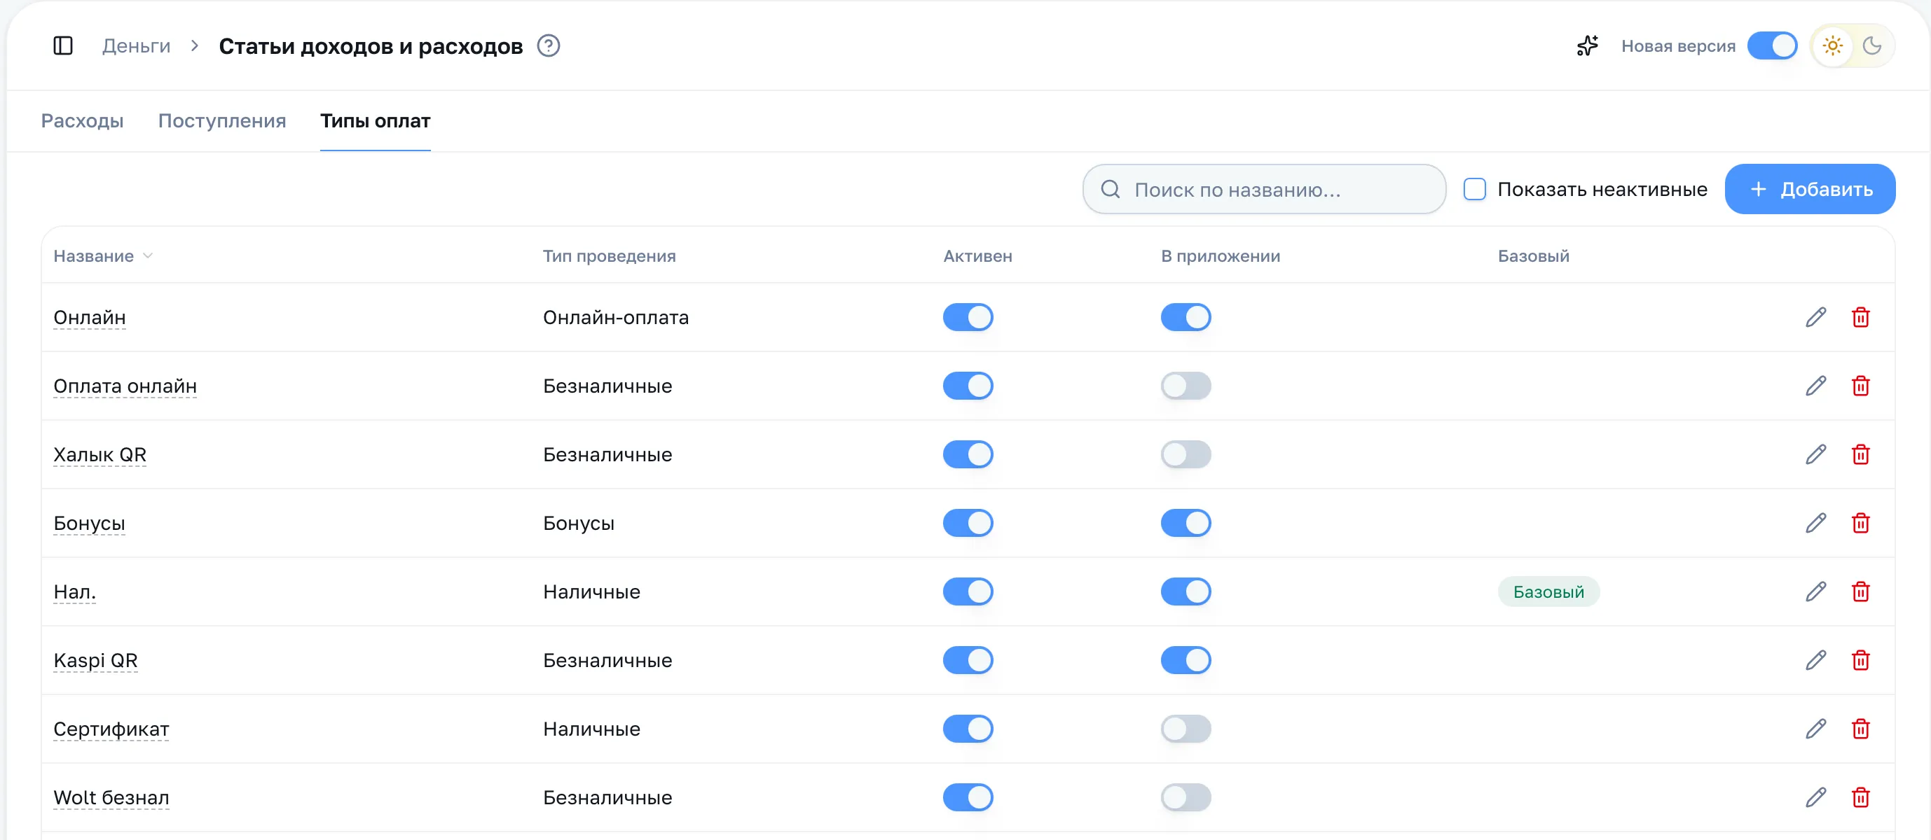Enable В приложении for Сертификат
1931x840 pixels.
tap(1186, 729)
